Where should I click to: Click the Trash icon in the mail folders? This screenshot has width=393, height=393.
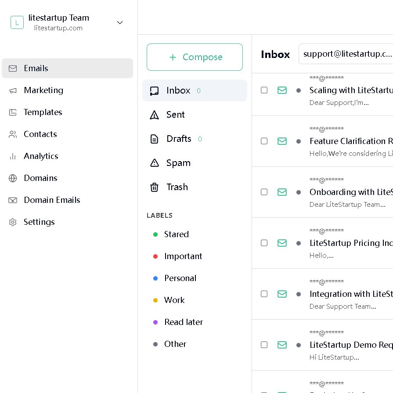pyautogui.click(x=154, y=187)
